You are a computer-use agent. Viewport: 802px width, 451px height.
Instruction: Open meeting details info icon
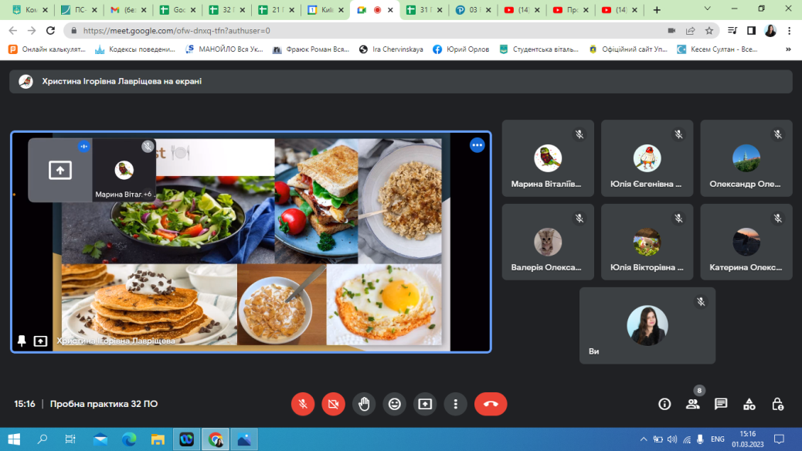pyautogui.click(x=664, y=404)
